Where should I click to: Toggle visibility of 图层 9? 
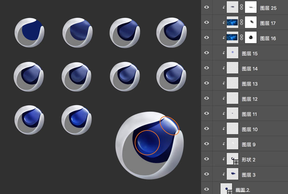[207, 144]
